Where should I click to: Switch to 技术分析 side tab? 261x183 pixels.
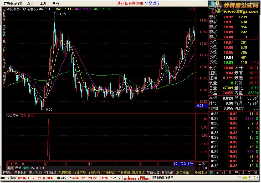pos(4,31)
